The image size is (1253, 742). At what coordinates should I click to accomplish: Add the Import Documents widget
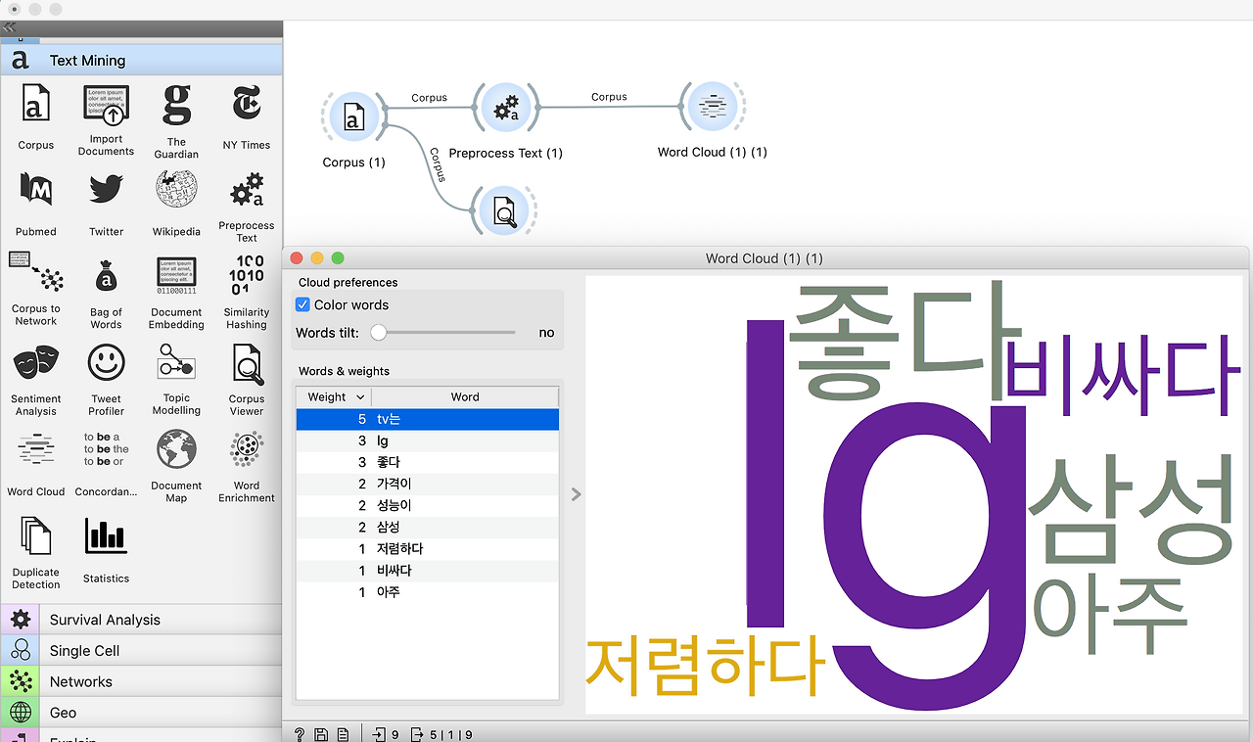pos(106,119)
